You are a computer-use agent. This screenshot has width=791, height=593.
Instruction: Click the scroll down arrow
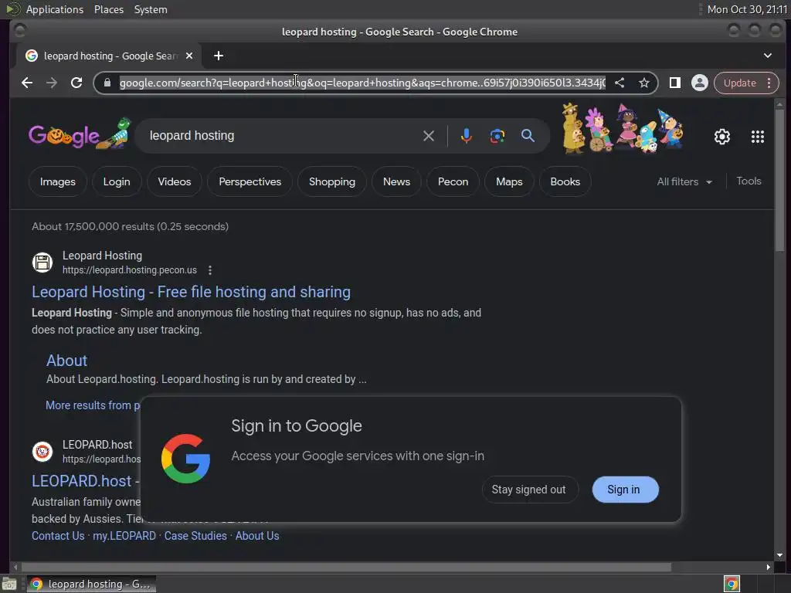[x=779, y=555]
